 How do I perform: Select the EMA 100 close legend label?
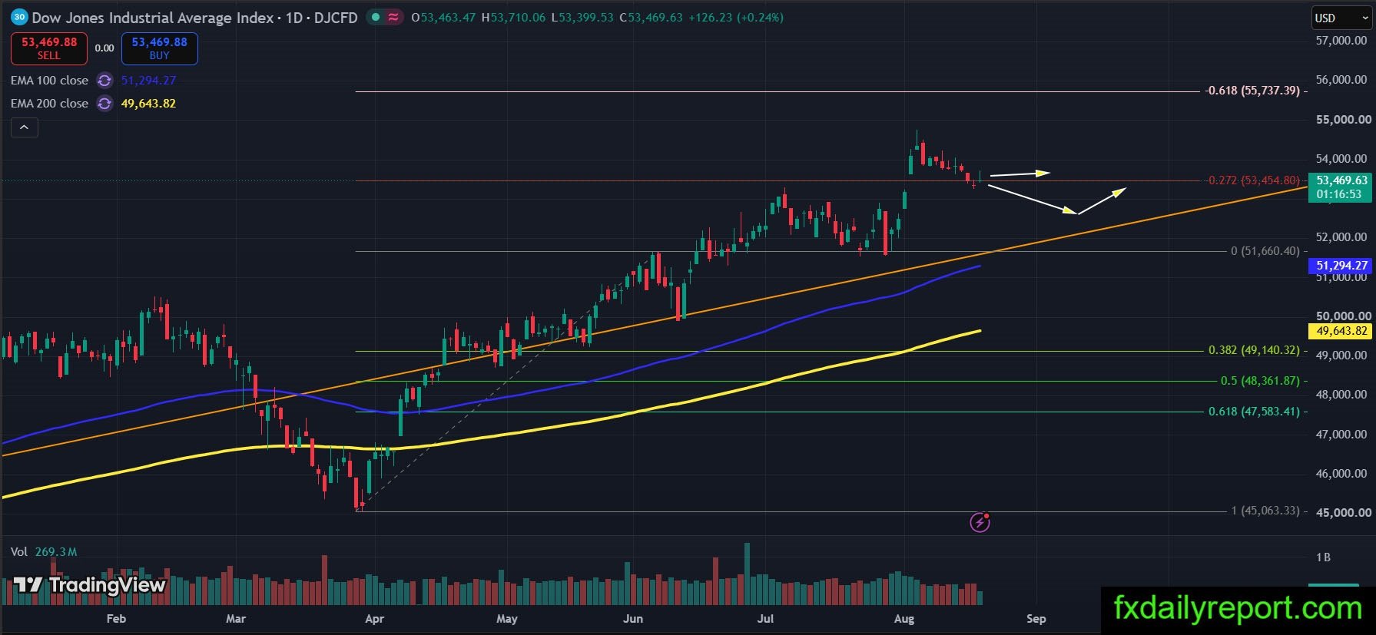[49, 81]
